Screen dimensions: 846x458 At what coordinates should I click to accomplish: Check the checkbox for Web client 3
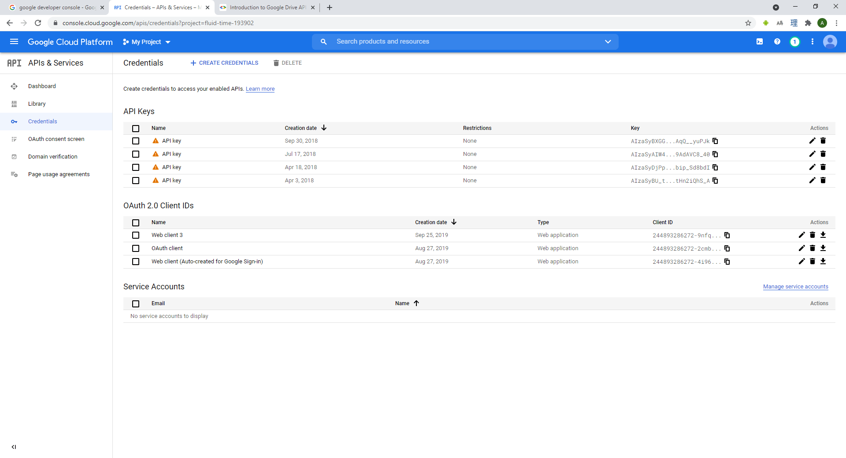135,235
